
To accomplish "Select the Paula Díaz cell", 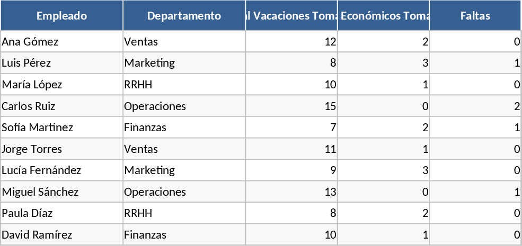I will (x=61, y=213).
